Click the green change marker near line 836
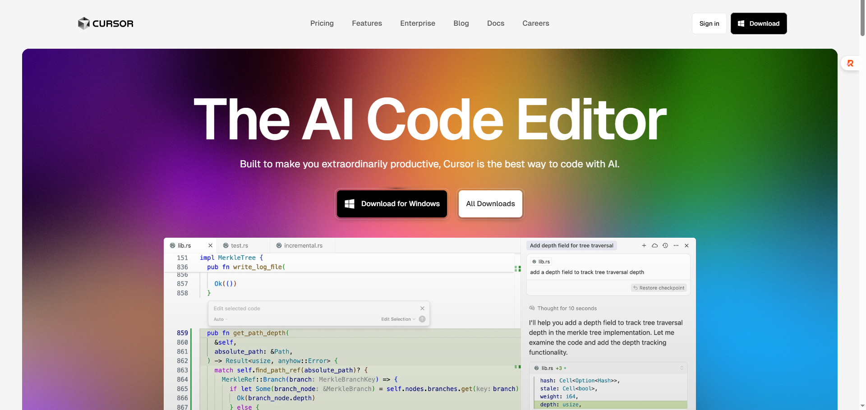Viewport: 866px width, 410px height. [518, 268]
